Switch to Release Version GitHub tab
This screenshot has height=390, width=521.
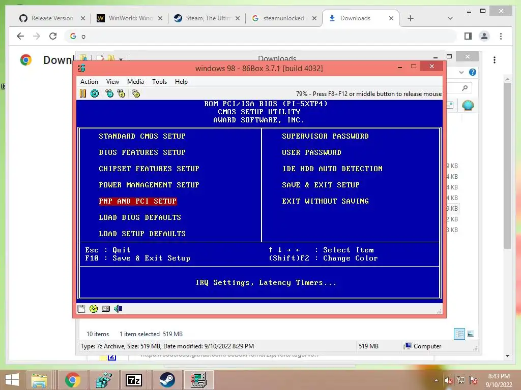coord(52,18)
